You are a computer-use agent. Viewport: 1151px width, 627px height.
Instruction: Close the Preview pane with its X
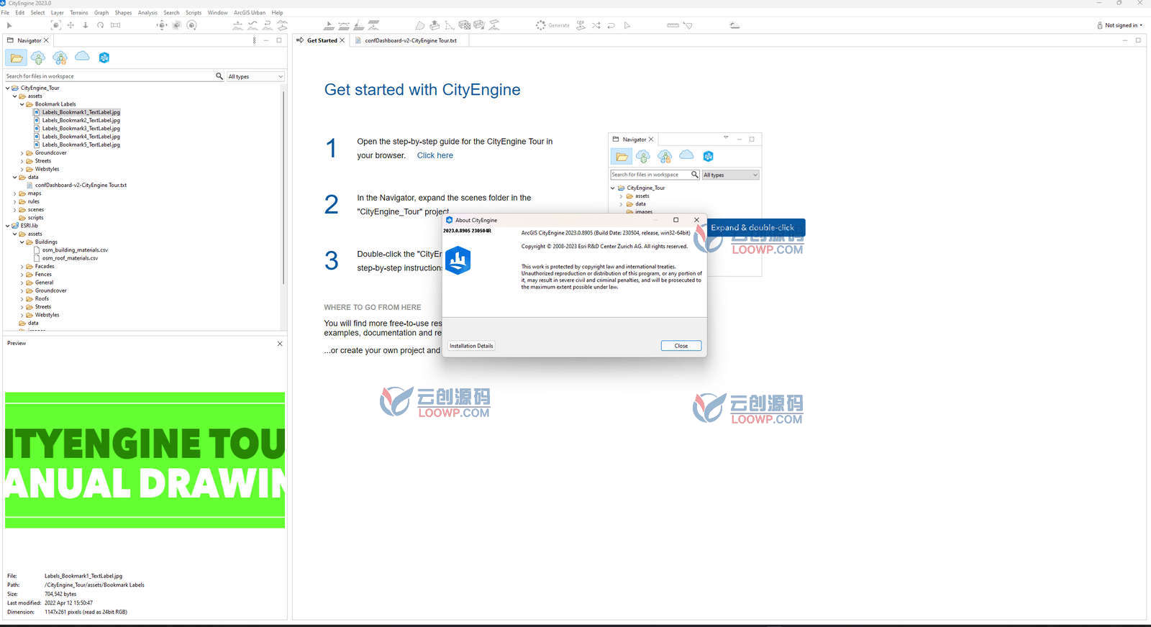(x=280, y=344)
